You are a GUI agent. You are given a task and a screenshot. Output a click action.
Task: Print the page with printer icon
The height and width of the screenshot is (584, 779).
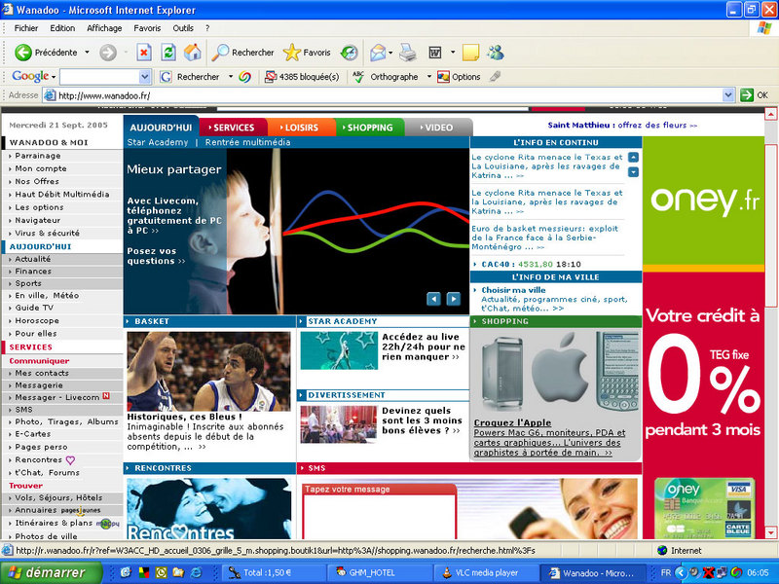point(408,53)
